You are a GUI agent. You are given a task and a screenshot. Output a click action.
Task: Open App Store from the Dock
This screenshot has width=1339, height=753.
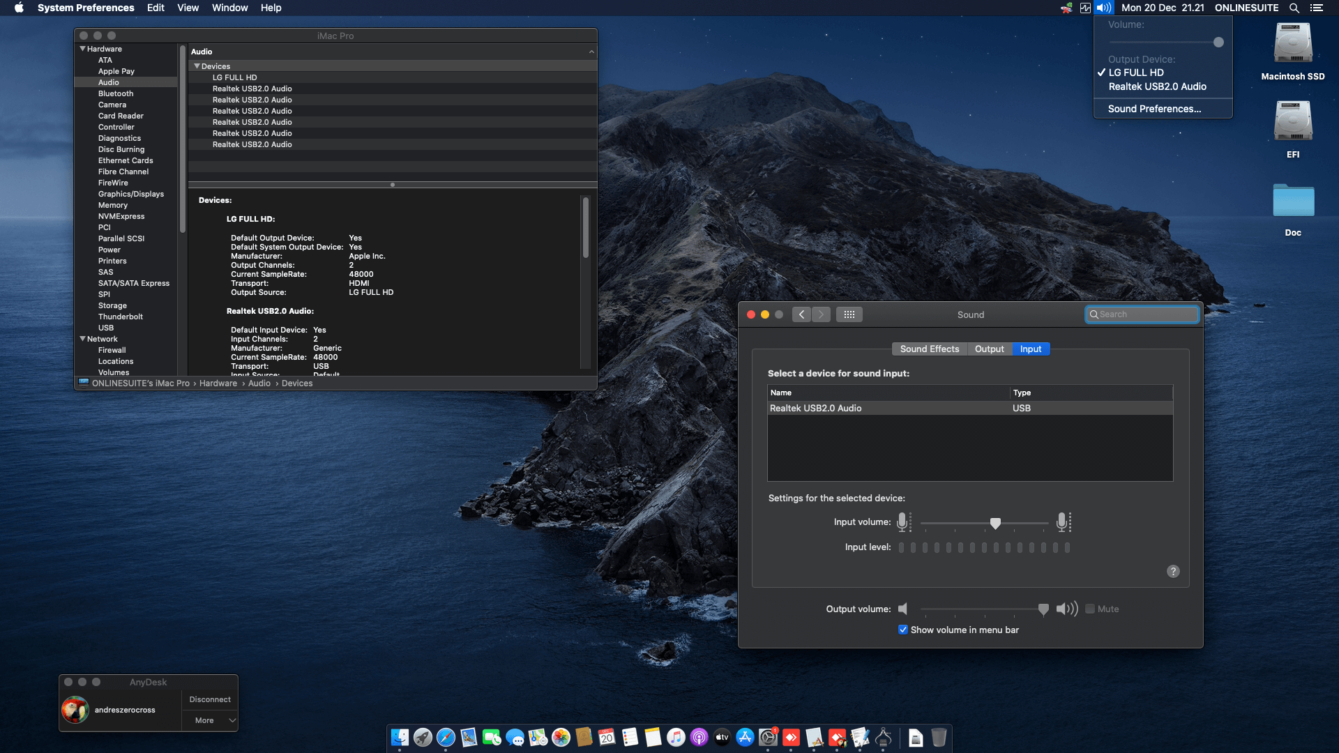[x=745, y=737]
